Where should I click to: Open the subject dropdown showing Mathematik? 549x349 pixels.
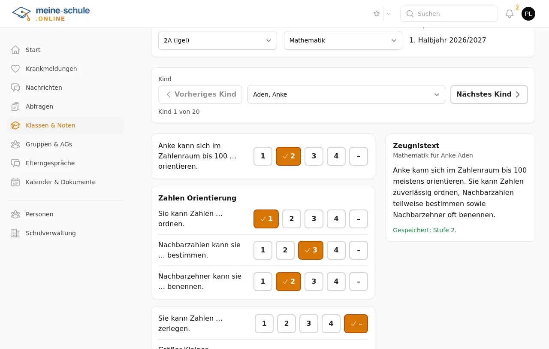[343, 40]
